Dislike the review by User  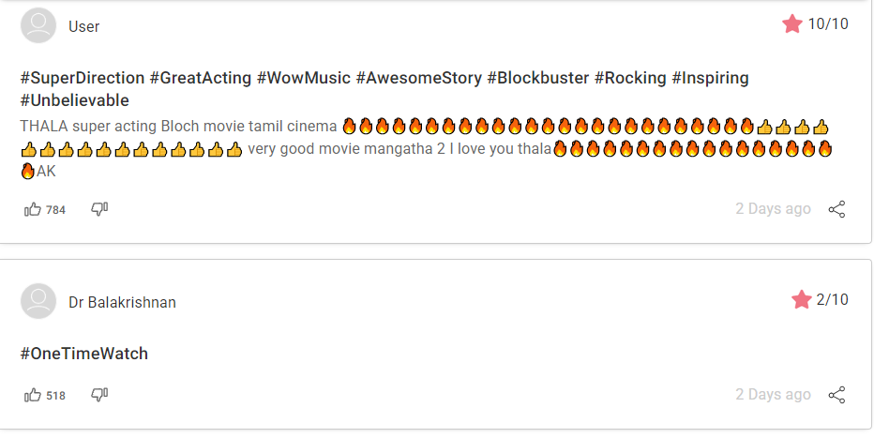[x=99, y=209]
